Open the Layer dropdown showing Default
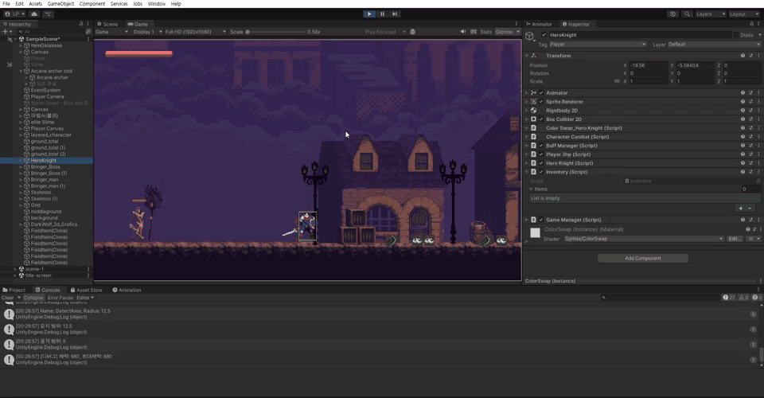The image size is (764, 398). coord(714,45)
